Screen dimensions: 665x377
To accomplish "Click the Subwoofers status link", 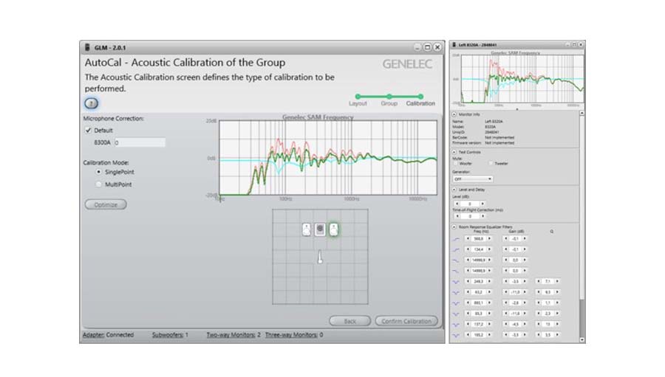I will tap(168, 335).
